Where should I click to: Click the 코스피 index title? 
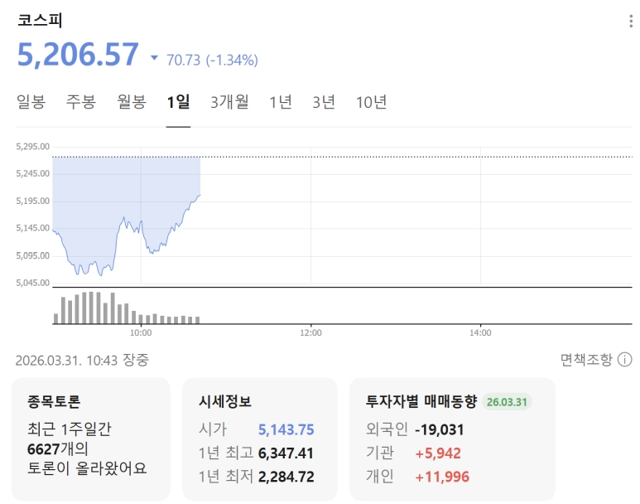[40, 21]
